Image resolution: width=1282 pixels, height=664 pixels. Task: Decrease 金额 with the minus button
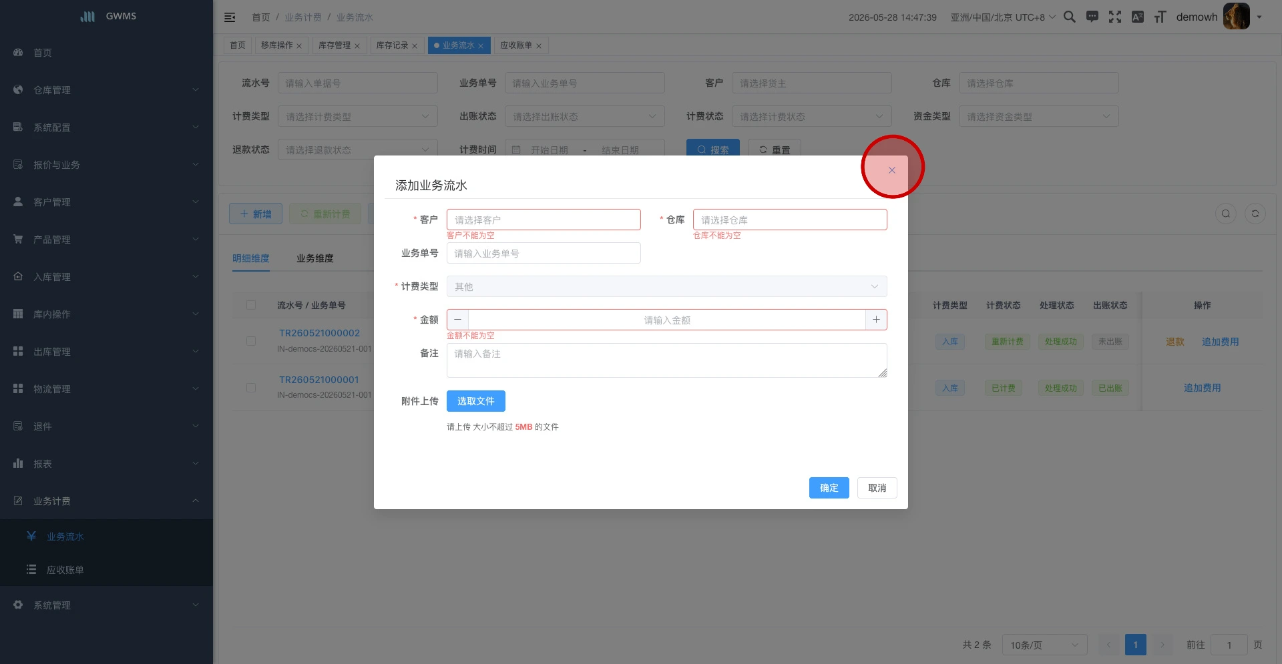point(457,320)
